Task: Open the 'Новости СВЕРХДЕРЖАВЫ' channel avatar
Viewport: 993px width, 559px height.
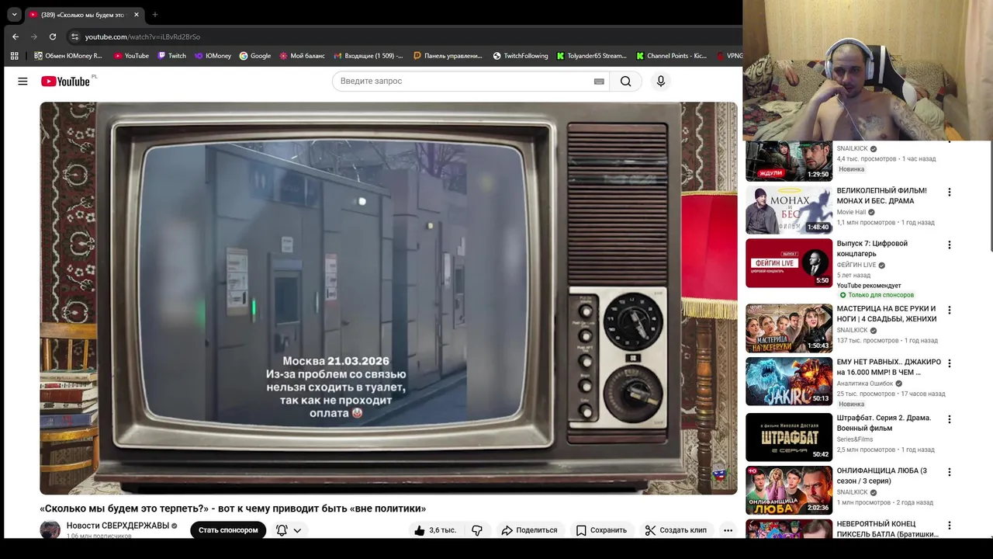Action: point(50,529)
